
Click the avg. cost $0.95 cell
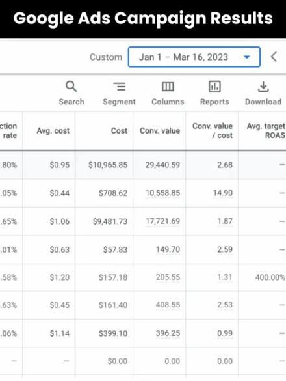pyautogui.click(x=60, y=165)
